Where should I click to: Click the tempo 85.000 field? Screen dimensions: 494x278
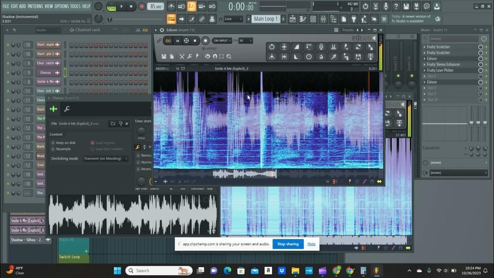[156, 7]
